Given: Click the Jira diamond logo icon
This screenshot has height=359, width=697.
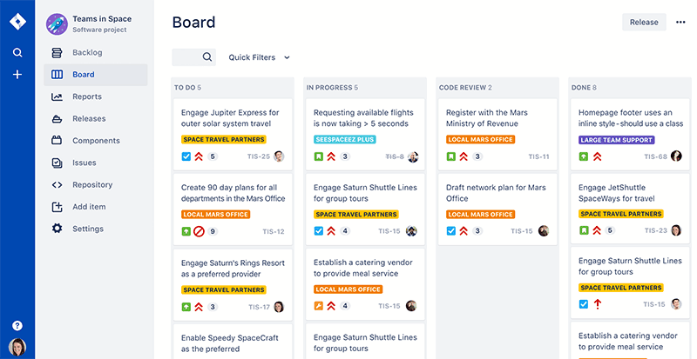Looking at the screenshot, I should [17, 22].
